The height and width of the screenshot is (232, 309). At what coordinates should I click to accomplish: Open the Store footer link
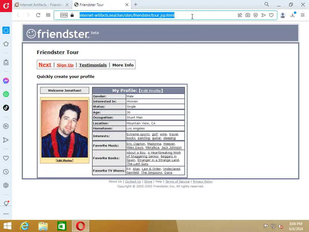[x=148, y=182]
